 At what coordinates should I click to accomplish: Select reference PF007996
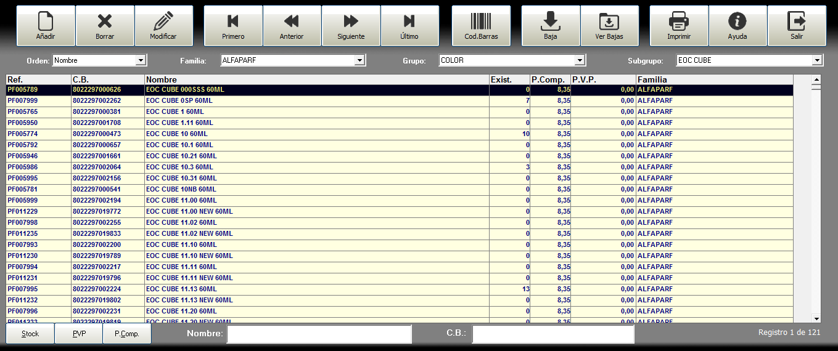22,312
